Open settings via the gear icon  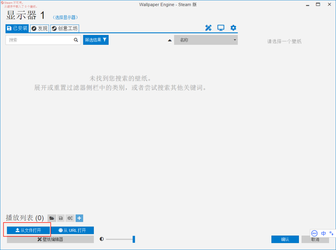233,28
